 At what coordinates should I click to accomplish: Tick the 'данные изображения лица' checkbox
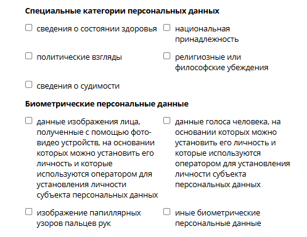point(29,121)
